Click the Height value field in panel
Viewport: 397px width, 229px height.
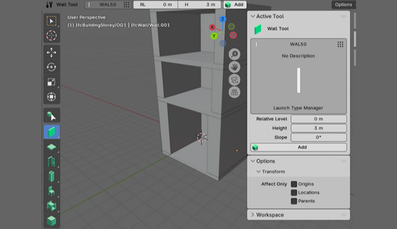[318, 128]
